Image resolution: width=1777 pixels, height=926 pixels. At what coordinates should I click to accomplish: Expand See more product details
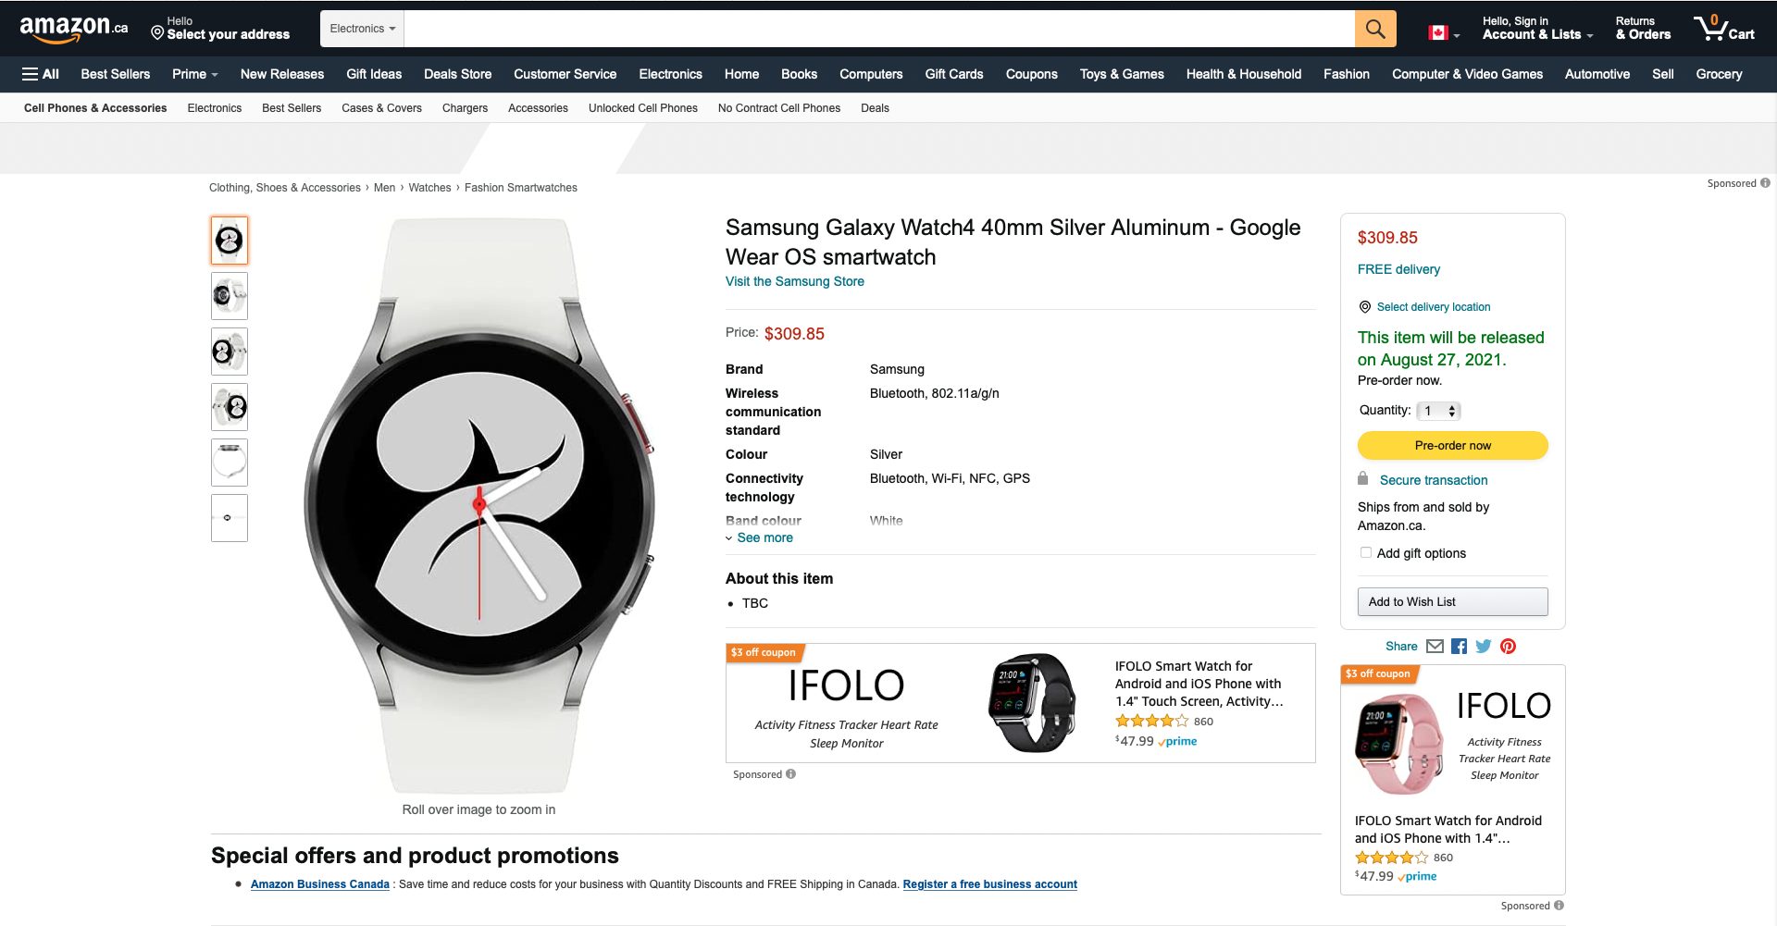764,537
